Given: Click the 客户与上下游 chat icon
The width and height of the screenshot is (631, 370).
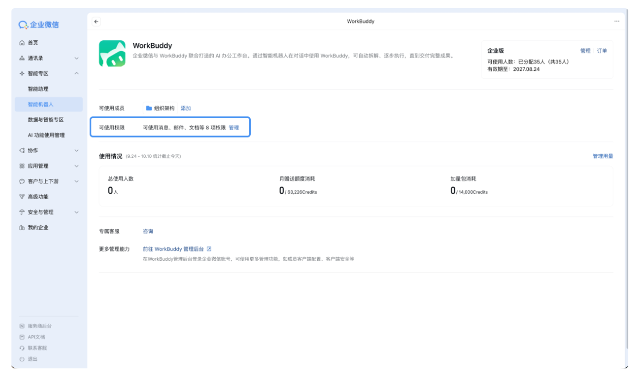Looking at the screenshot, I should pos(22,182).
